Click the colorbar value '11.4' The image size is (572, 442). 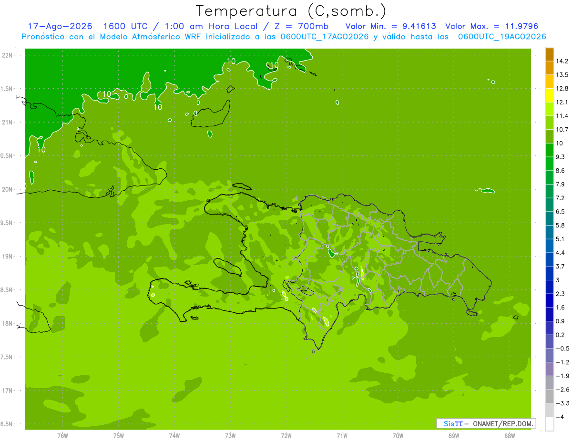562,116
